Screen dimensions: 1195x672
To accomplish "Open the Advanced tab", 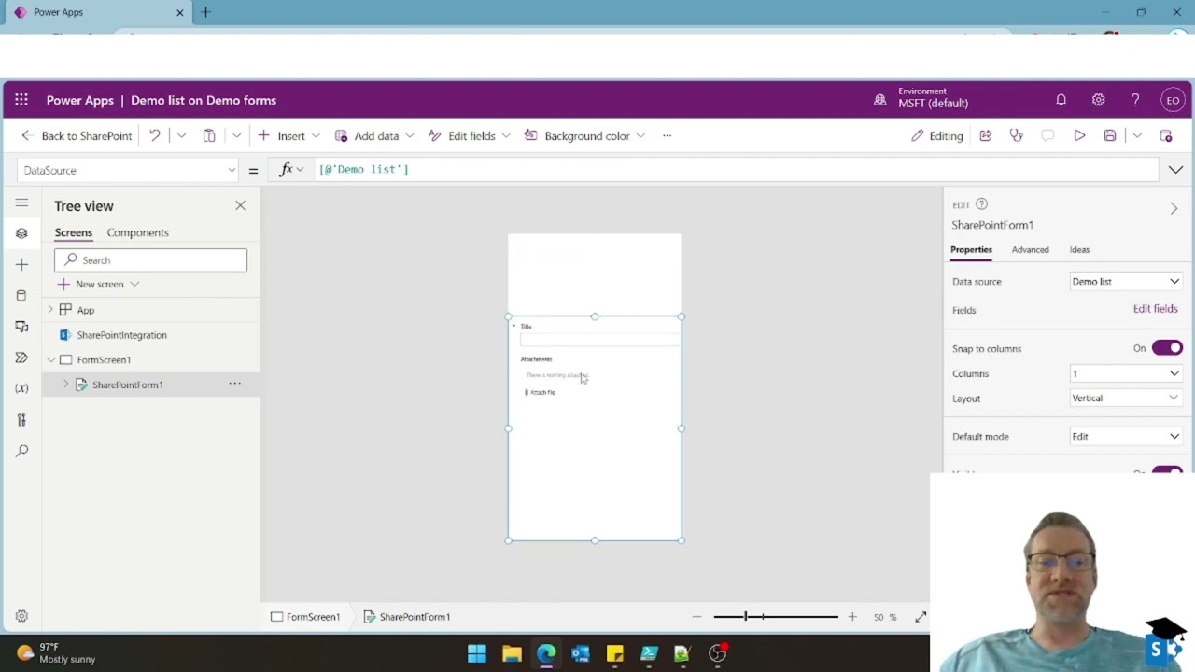I will click(1030, 249).
